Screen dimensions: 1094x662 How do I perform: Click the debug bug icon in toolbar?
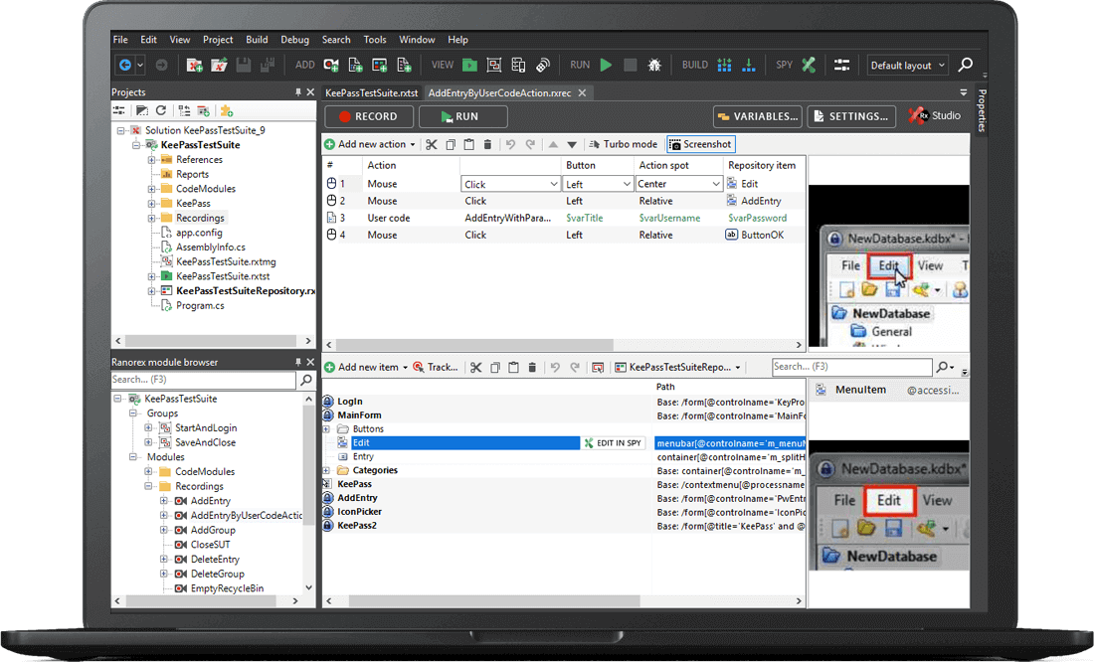(654, 65)
